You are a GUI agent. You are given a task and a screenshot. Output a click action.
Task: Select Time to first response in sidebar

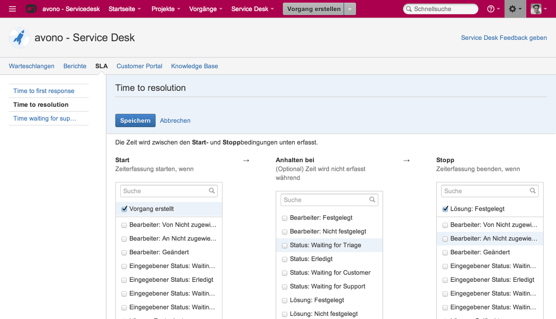(44, 91)
